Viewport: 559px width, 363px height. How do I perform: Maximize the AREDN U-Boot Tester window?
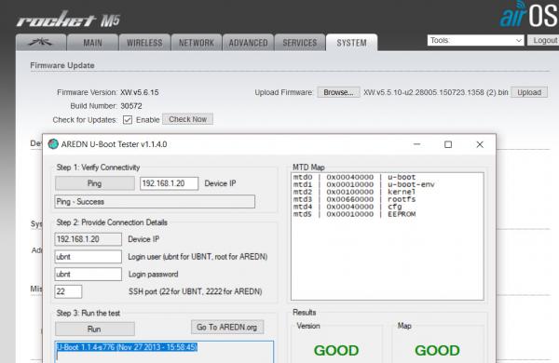click(448, 144)
